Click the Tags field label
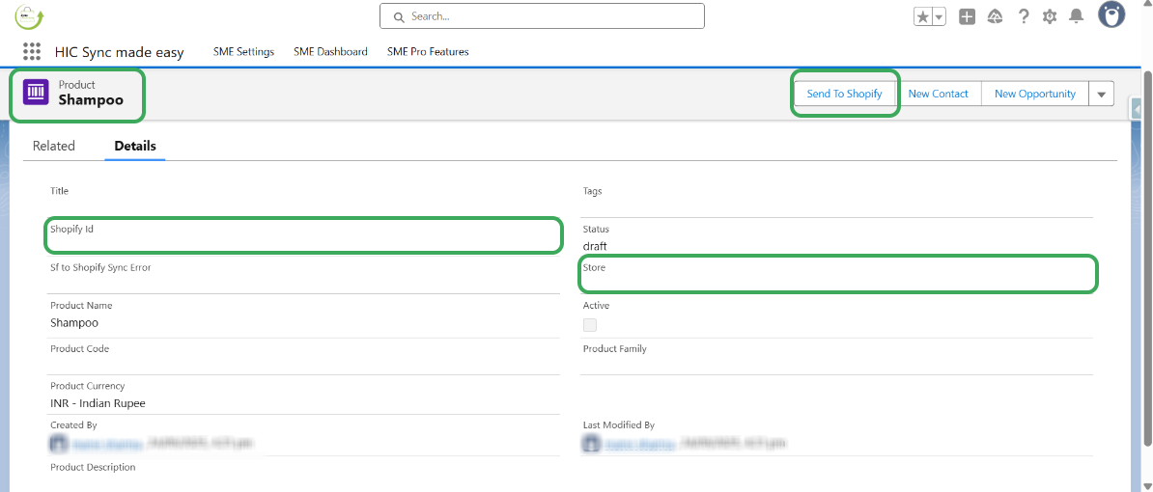This screenshot has height=492, width=1153. (x=592, y=191)
